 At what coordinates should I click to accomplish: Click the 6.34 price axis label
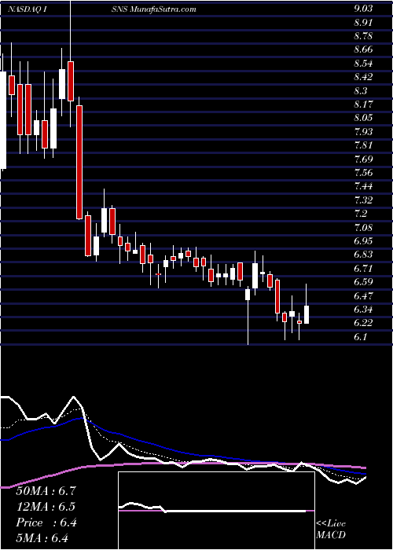(x=363, y=310)
